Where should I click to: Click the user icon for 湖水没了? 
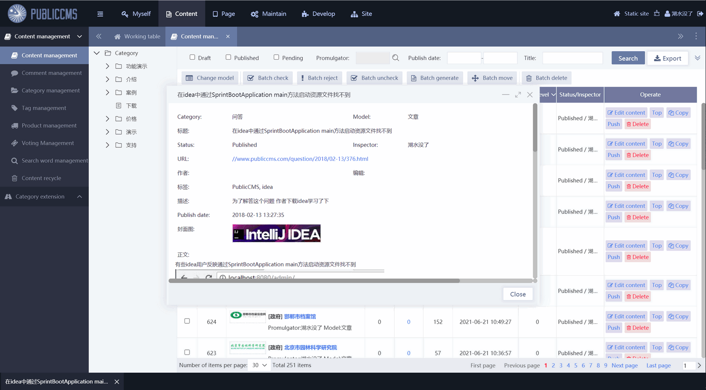click(x=667, y=14)
